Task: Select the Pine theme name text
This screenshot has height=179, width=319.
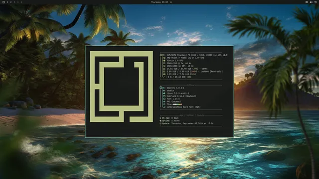Action: [169, 104]
